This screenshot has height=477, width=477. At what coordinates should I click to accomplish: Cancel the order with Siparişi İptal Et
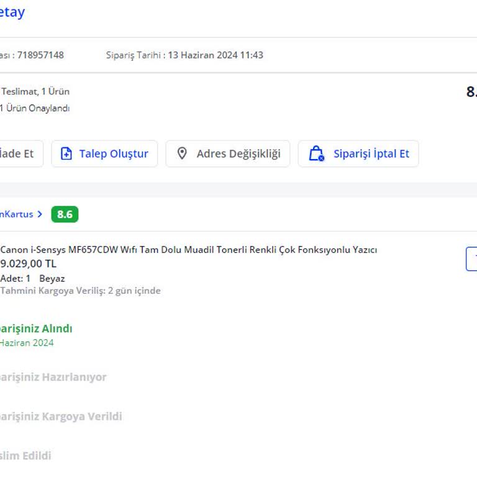tap(358, 153)
